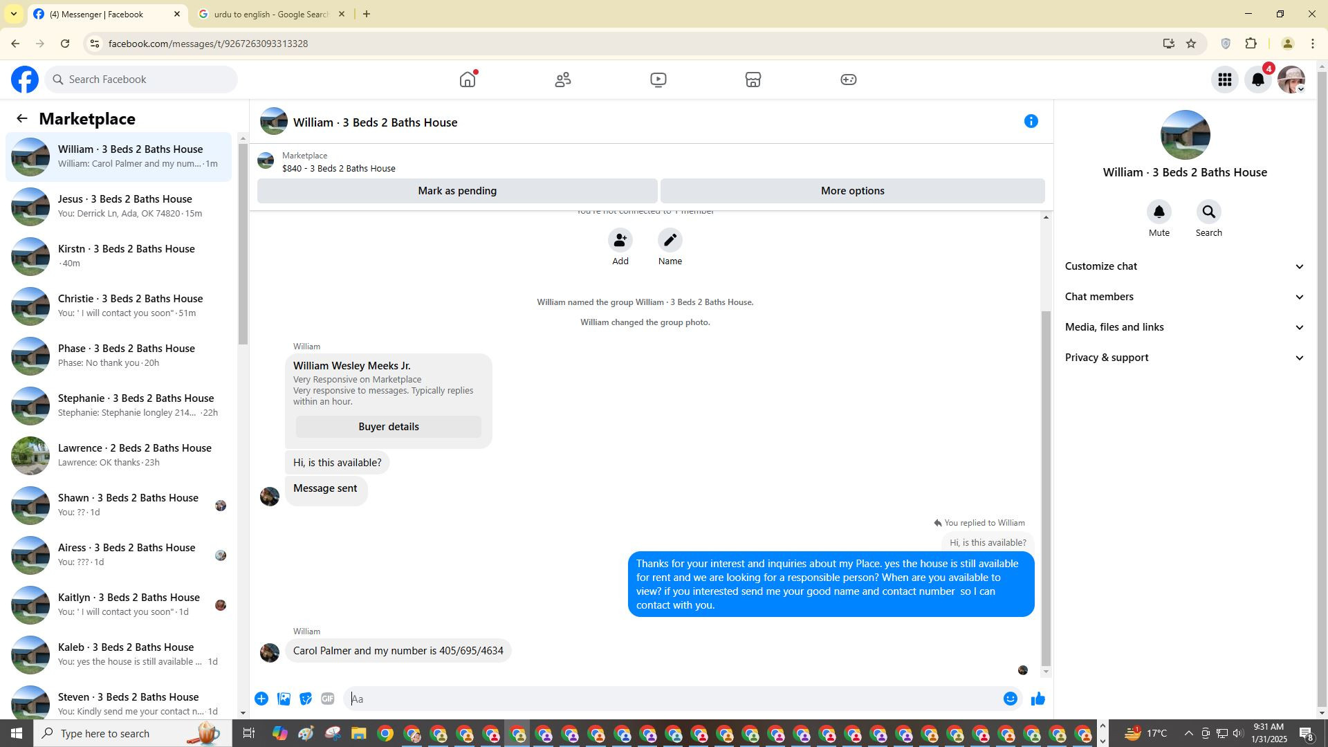This screenshot has height=747, width=1328.
Task: Show hidden system tray icons
Action: [1188, 734]
